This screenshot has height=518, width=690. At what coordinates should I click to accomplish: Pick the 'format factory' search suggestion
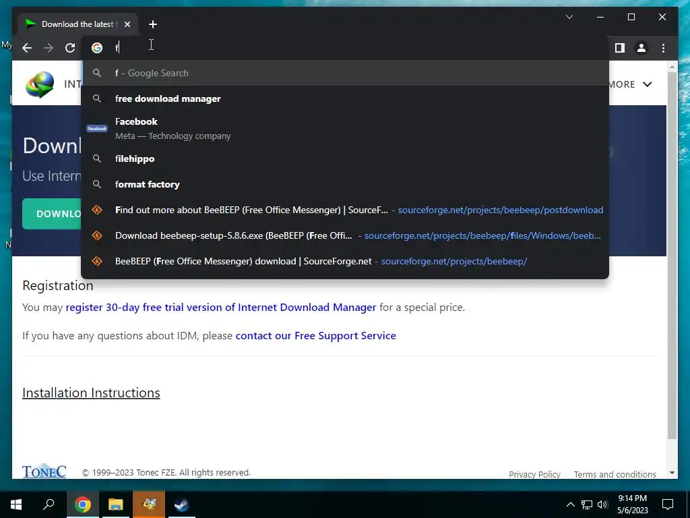345,184
